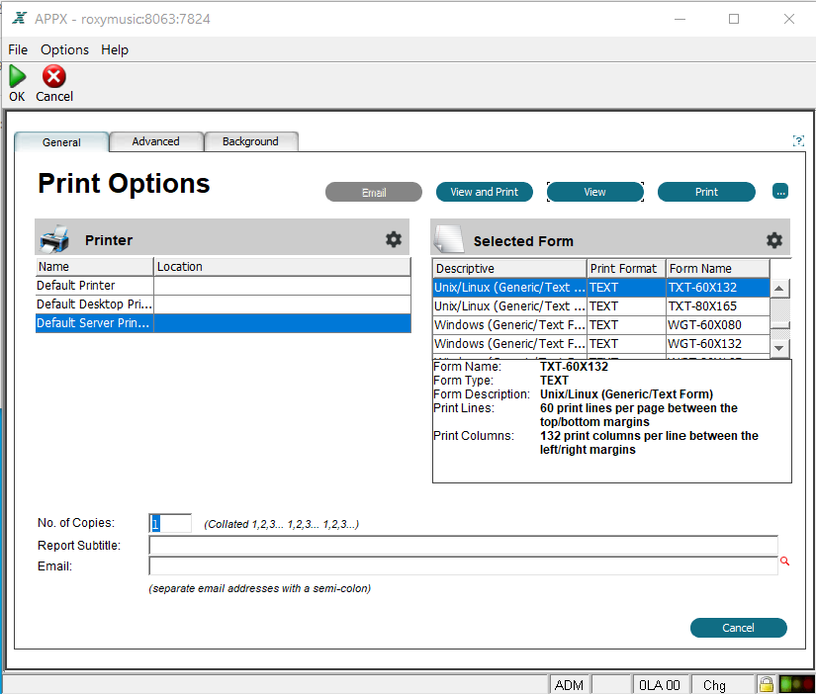Open the Help menu
The image size is (816, 694).
tap(115, 50)
